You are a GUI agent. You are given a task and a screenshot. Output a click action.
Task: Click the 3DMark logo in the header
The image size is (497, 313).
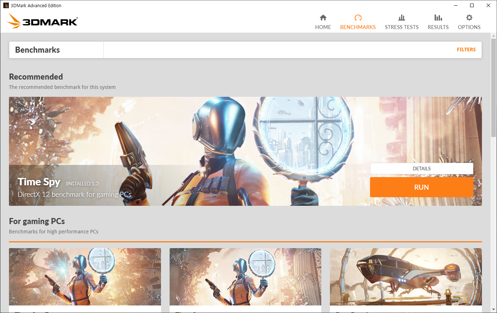click(42, 21)
